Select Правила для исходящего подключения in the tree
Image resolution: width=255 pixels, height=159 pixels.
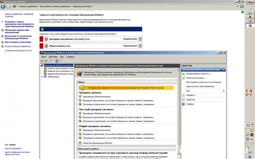60,71
